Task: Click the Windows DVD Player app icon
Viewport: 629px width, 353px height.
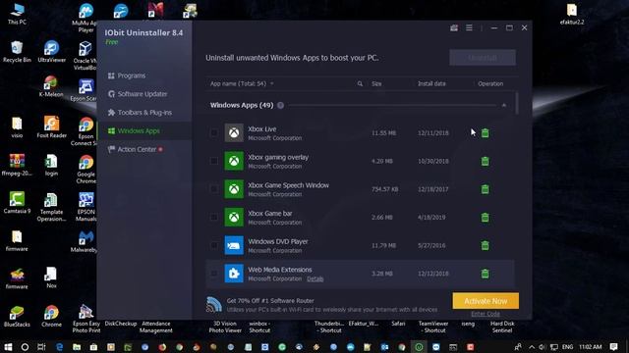Action: (x=234, y=245)
